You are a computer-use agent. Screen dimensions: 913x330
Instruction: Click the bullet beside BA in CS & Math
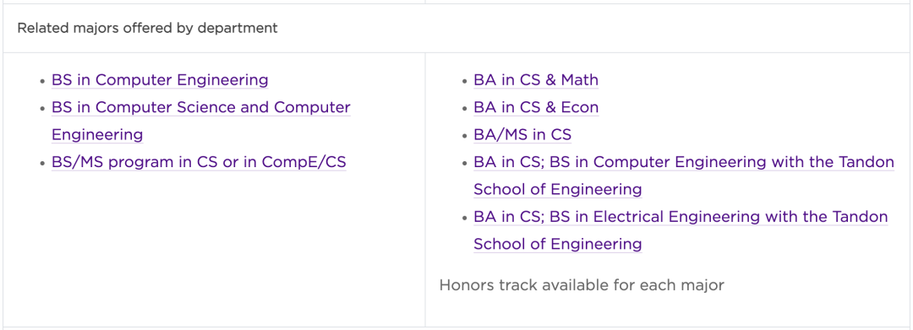pyautogui.click(x=464, y=81)
